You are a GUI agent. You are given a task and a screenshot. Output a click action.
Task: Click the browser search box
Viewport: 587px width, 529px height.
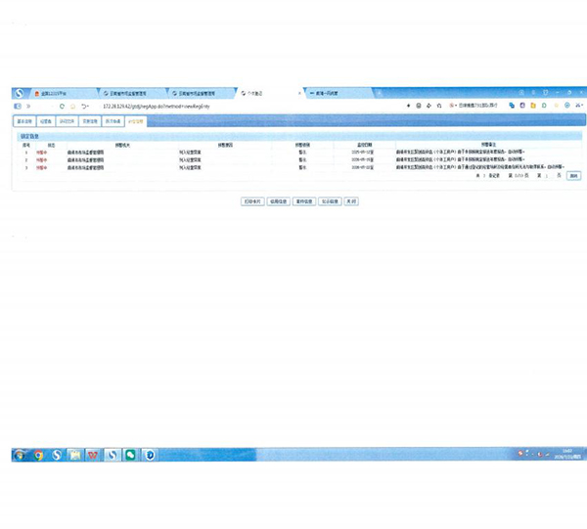coord(478,106)
